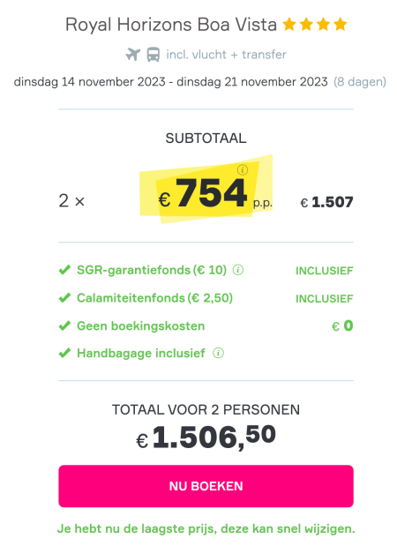Click the airplane flight icon
The image size is (397, 546).
point(133,55)
